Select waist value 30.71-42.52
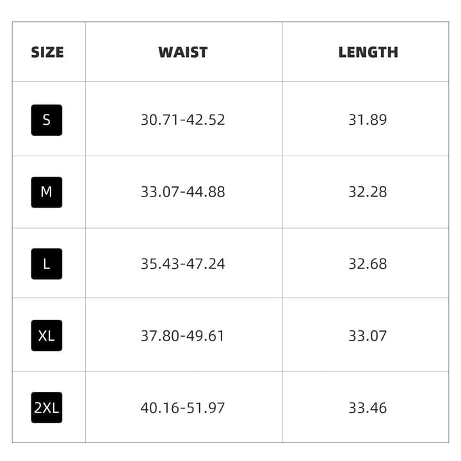The height and width of the screenshot is (461, 461). (x=183, y=120)
